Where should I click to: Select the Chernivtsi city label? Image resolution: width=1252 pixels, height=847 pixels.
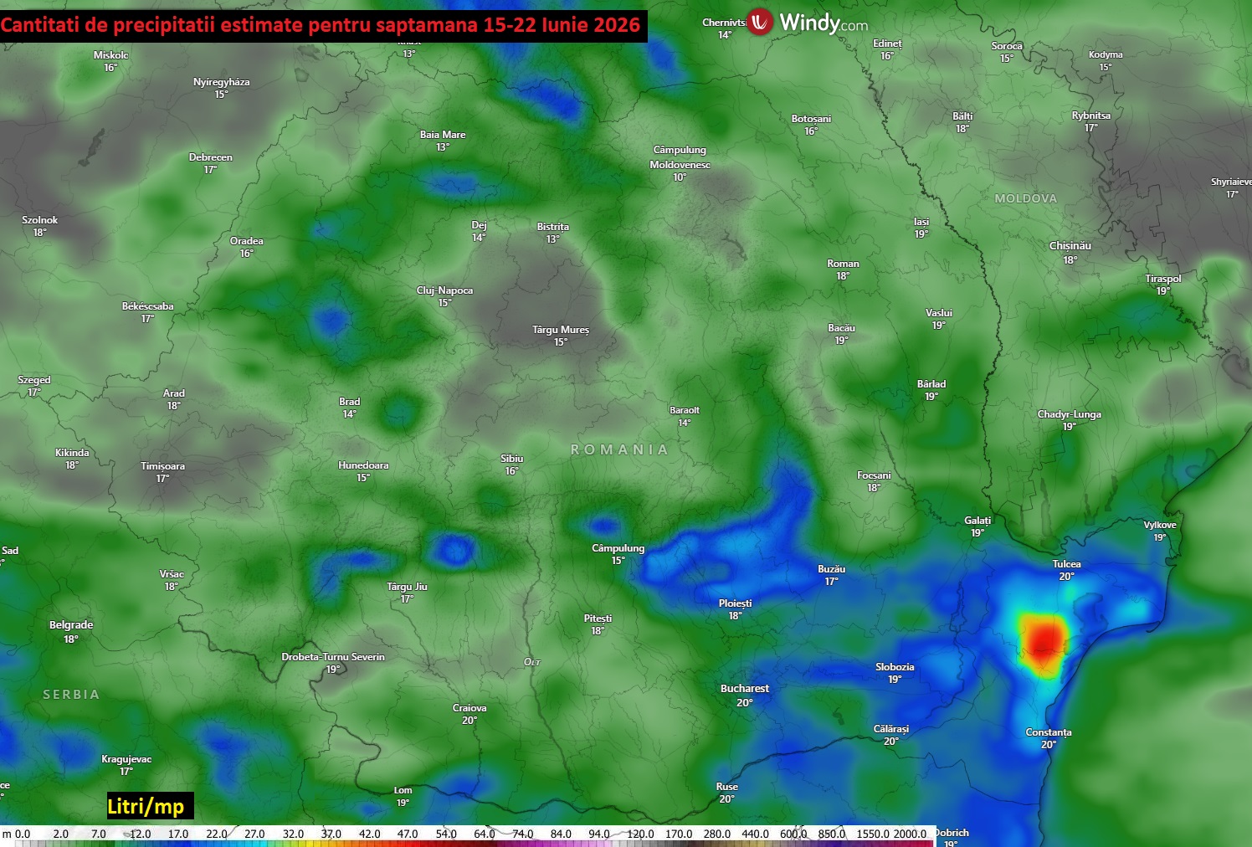[724, 23]
